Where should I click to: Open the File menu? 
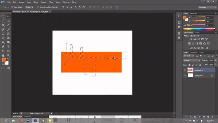pos(9,2)
